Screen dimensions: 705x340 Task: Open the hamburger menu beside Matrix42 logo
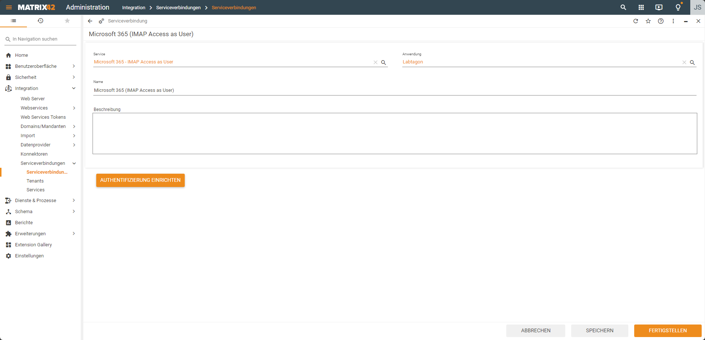(9, 7)
